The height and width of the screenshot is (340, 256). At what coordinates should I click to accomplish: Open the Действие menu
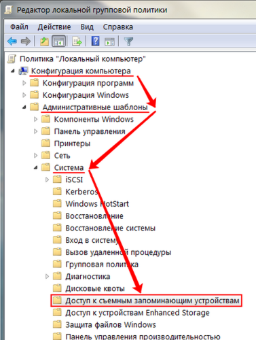coord(54,27)
